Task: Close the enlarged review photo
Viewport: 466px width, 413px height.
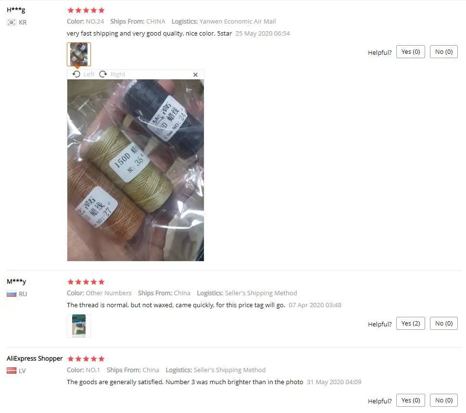Action: point(195,75)
